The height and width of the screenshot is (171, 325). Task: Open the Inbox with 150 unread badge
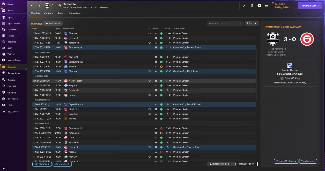tap(10, 11)
